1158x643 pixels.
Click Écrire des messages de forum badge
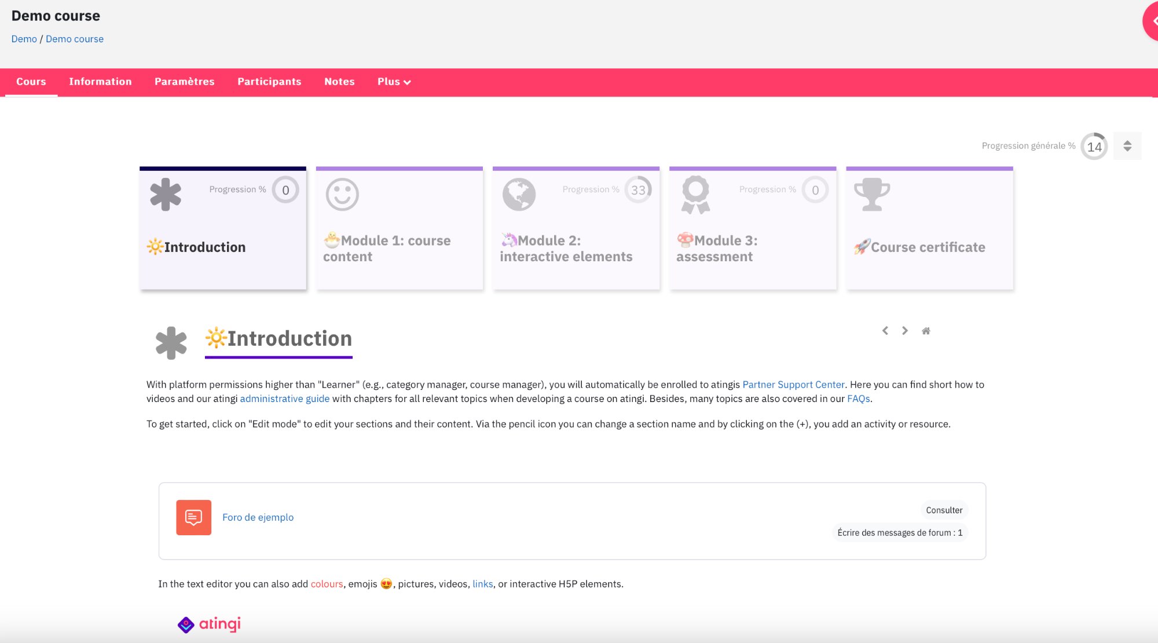pyautogui.click(x=900, y=533)
